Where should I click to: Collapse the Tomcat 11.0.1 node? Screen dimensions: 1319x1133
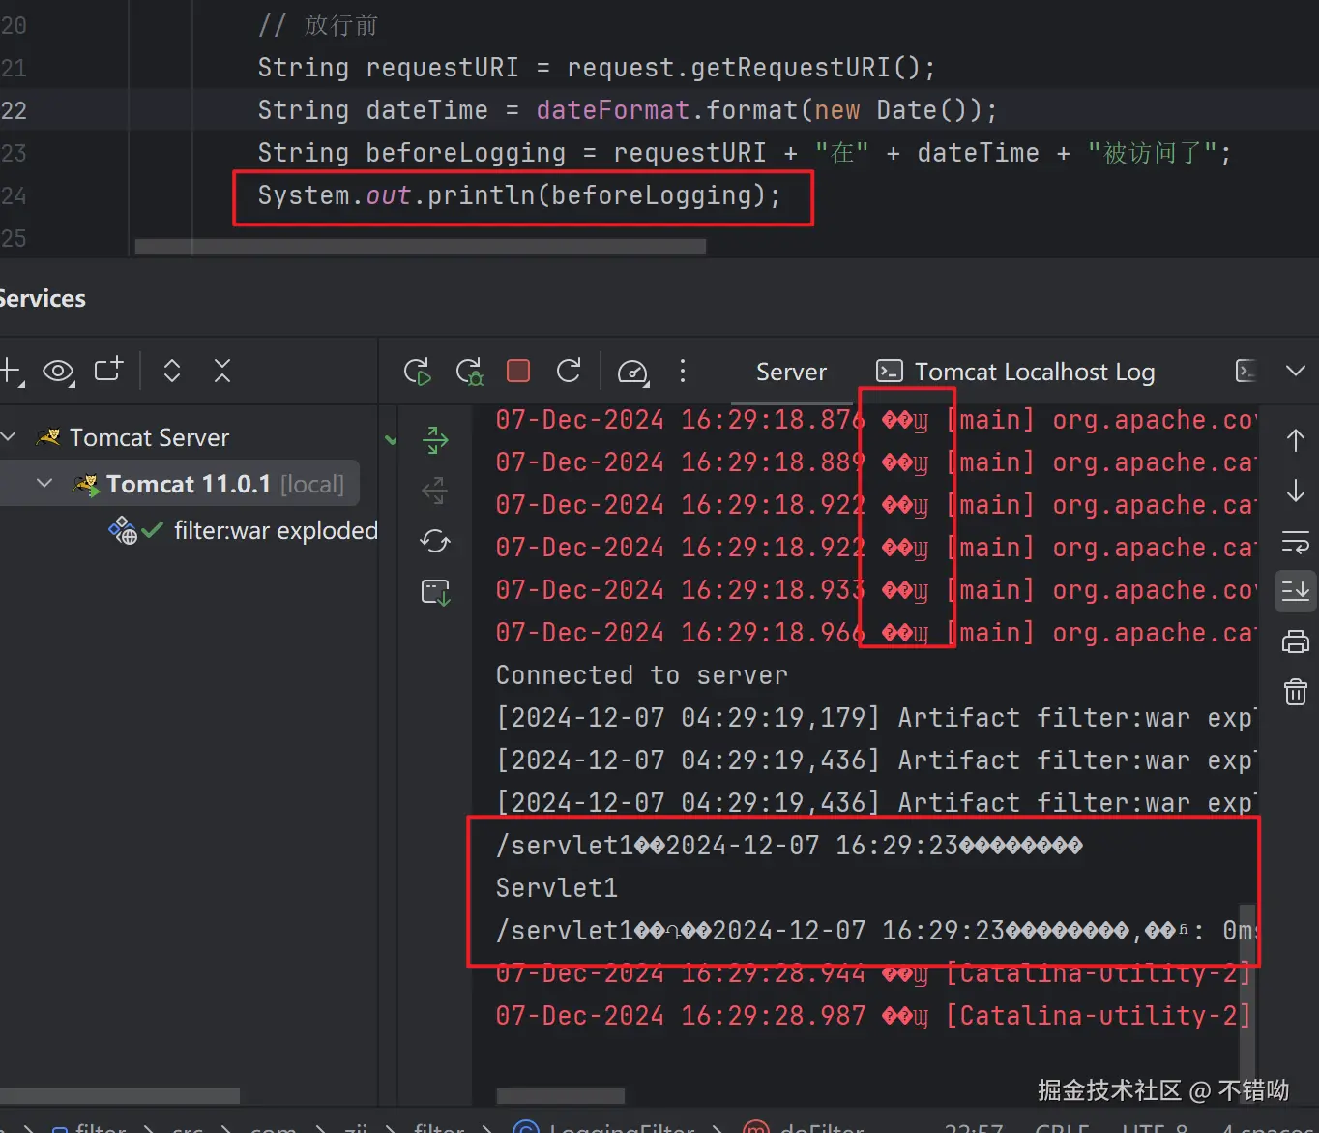[44, 483]
